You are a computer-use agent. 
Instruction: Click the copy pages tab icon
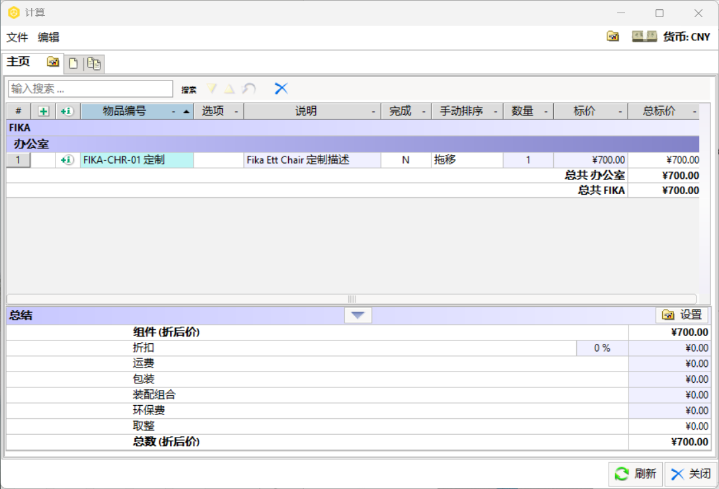(x=94, y=63)
